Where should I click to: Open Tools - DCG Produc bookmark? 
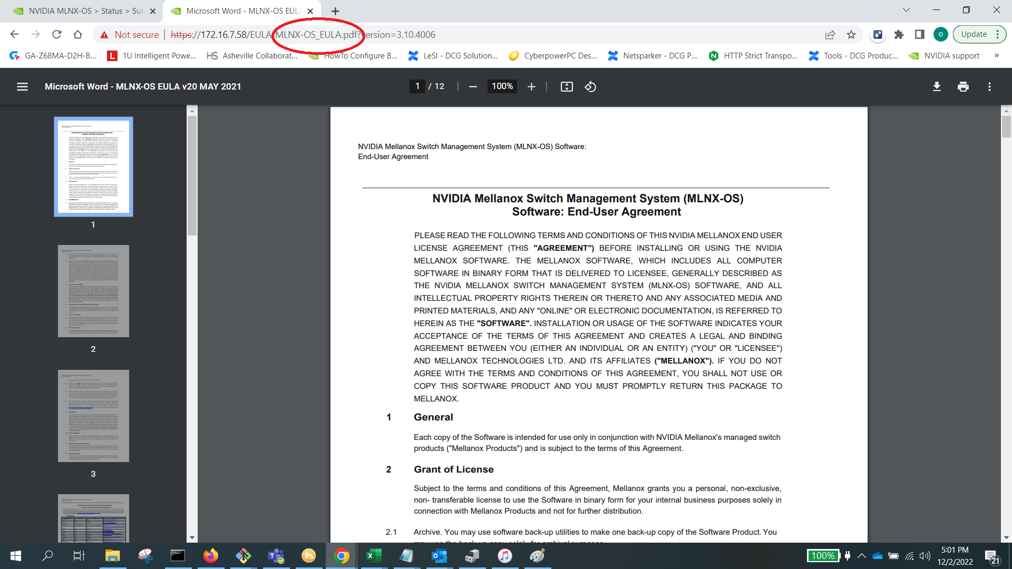pyautogui.click(x=853, y=55)
